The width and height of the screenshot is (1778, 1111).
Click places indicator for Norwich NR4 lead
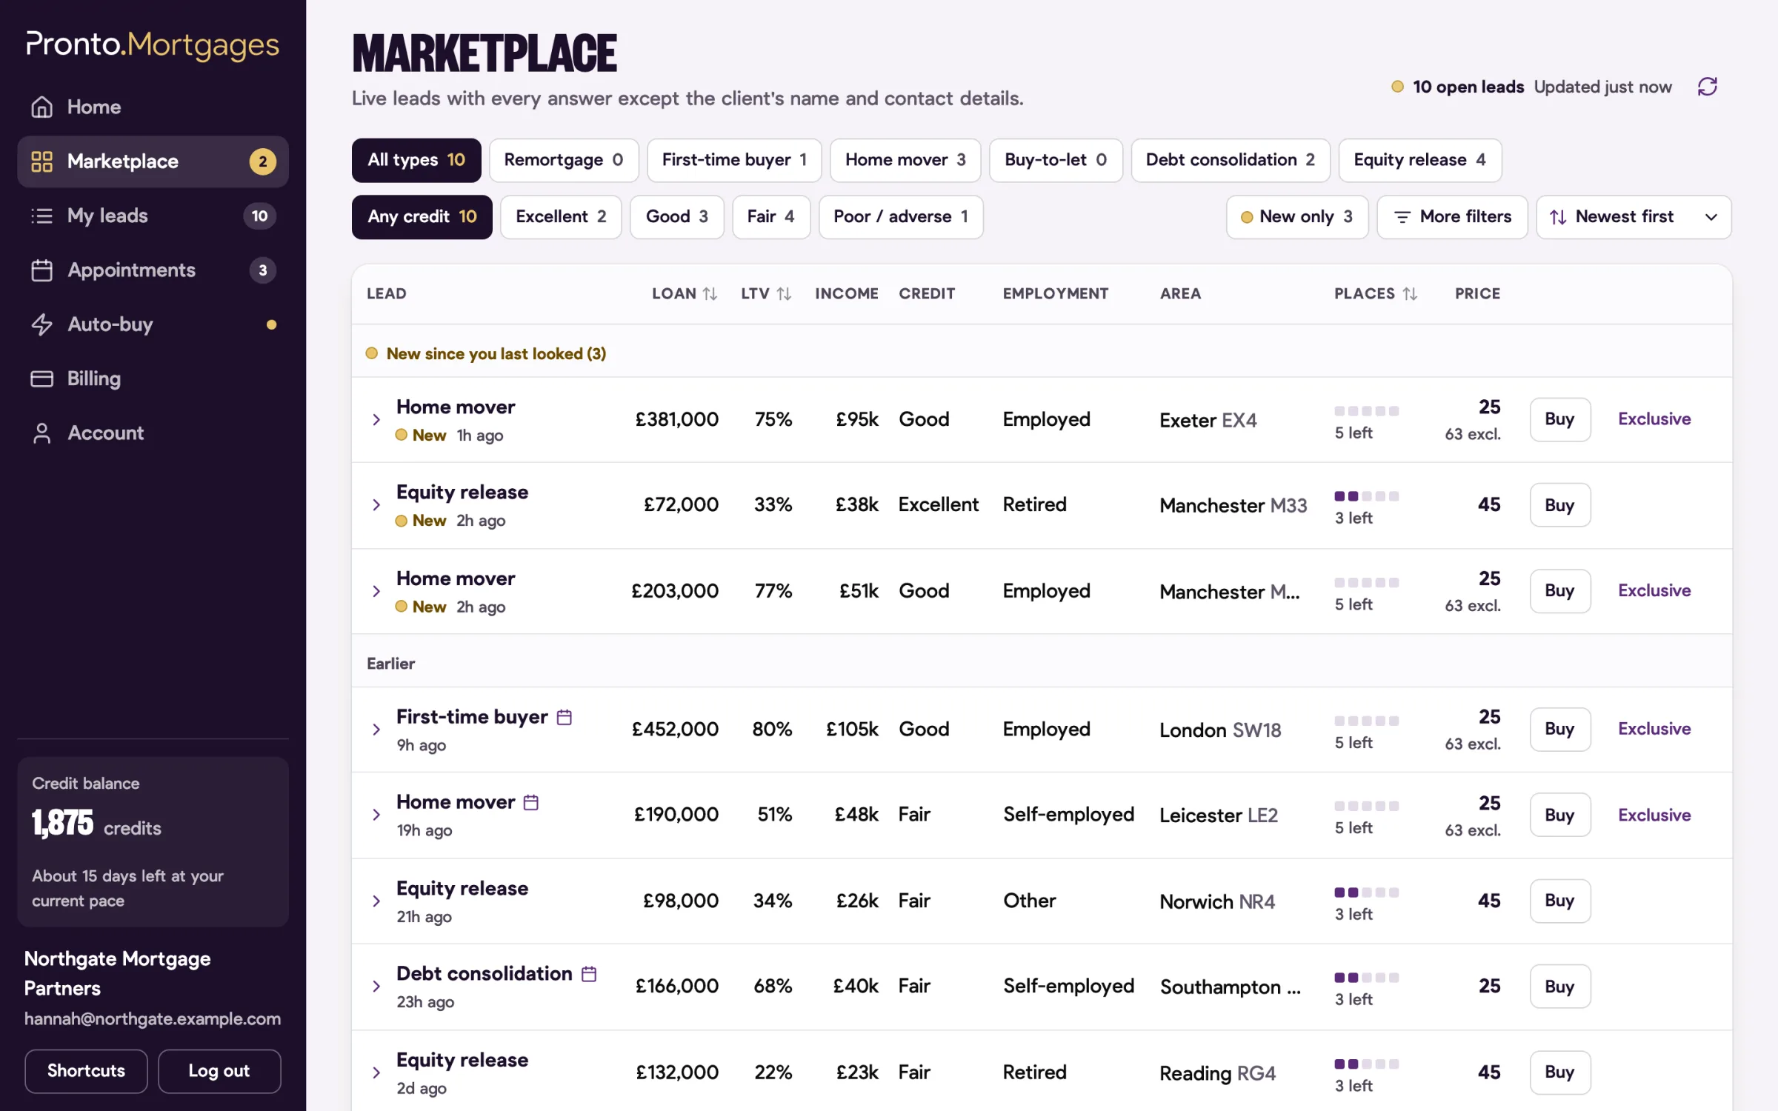coord(1366,903)
